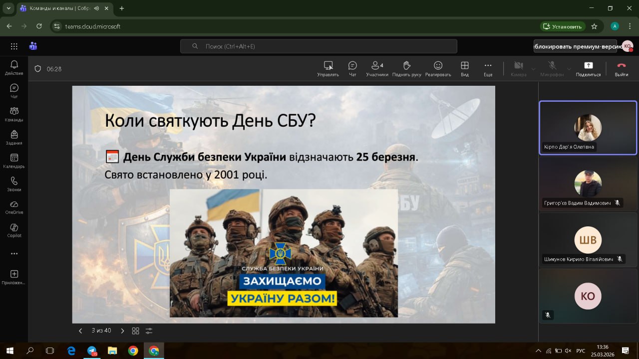Switch to Teams (Команды) in sidebar
The image size is (639, 359).
(14, 114)
